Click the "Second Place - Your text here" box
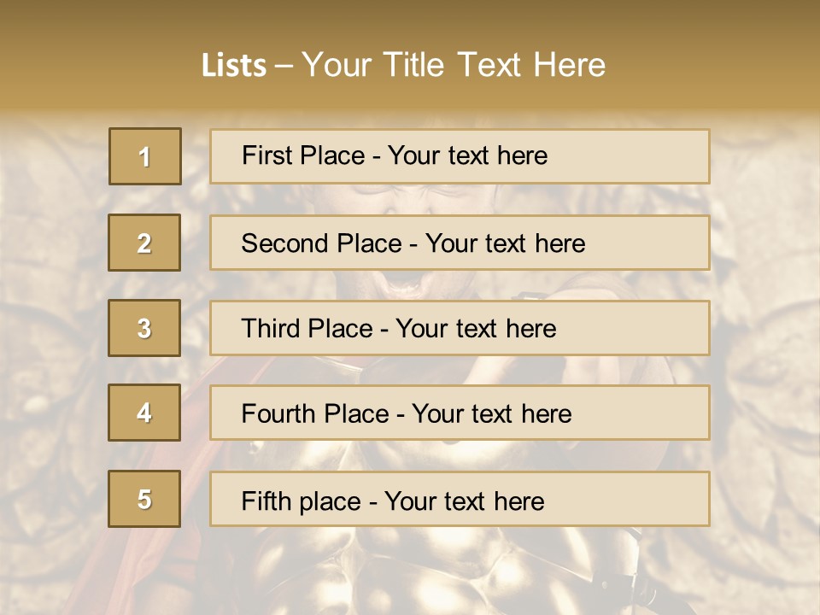 tap(460, 243)
